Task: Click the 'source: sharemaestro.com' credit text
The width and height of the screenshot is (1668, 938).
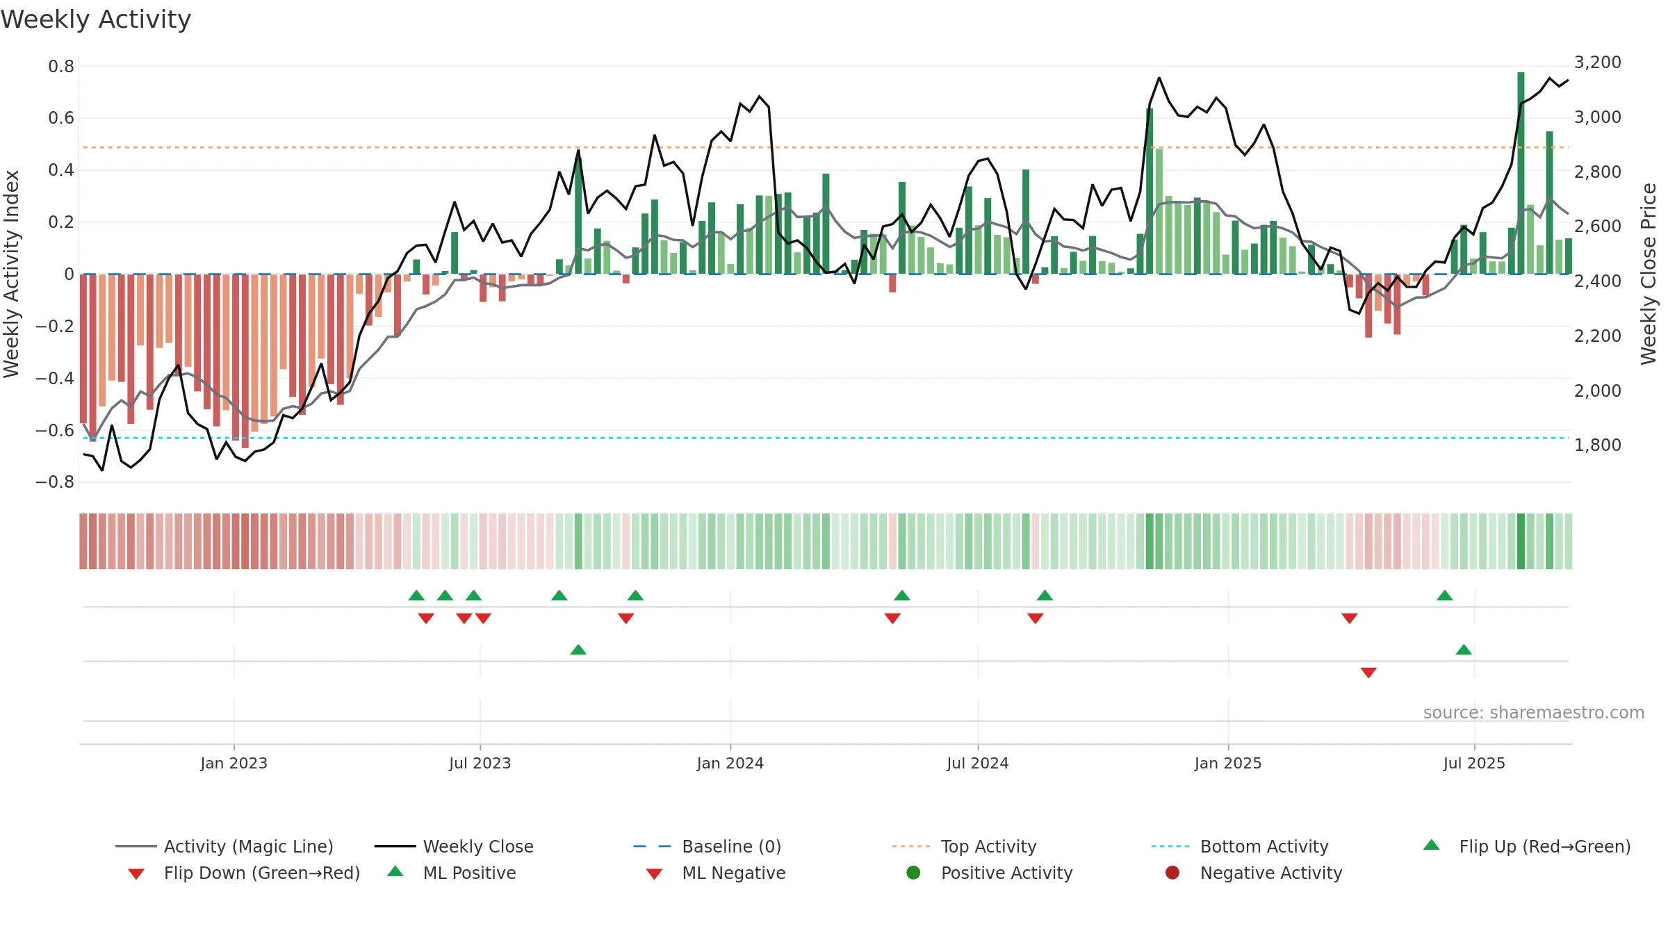Action: click(x=1534, y=712)
